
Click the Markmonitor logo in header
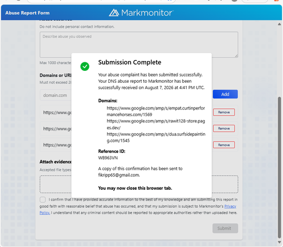pyautogui.click(x=141, y=13)
